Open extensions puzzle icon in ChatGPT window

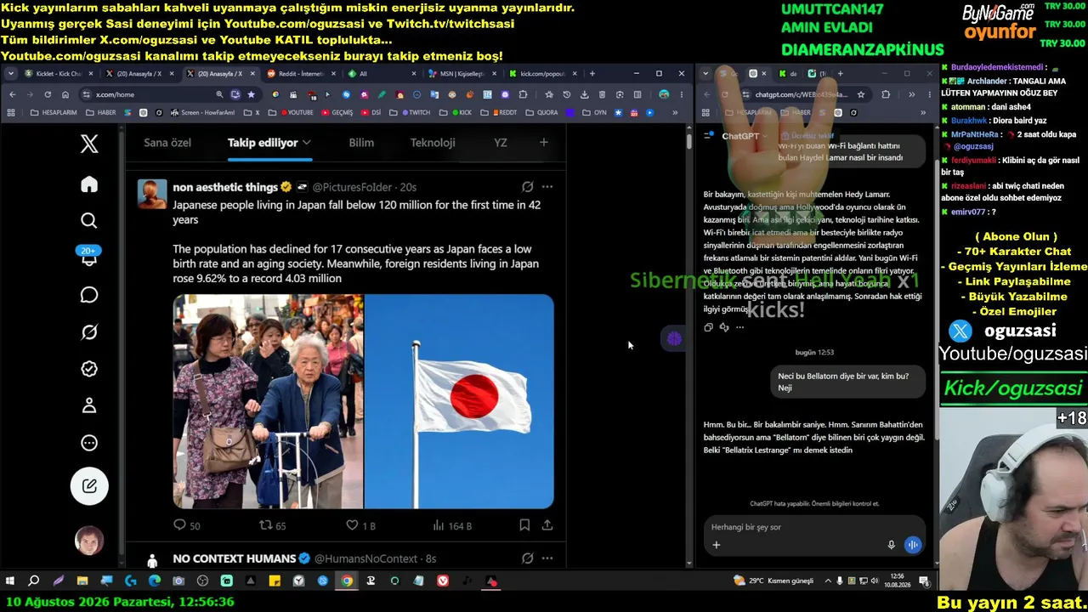pos(886,94)
